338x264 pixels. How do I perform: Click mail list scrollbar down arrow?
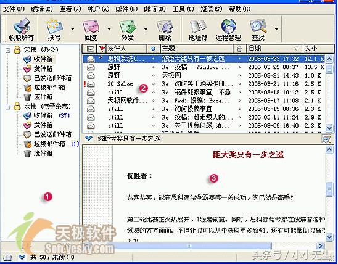tap(329, 128)
